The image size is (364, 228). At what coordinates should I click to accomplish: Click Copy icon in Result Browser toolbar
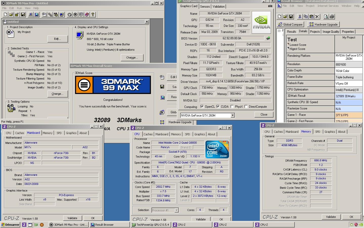coord(306,17)
